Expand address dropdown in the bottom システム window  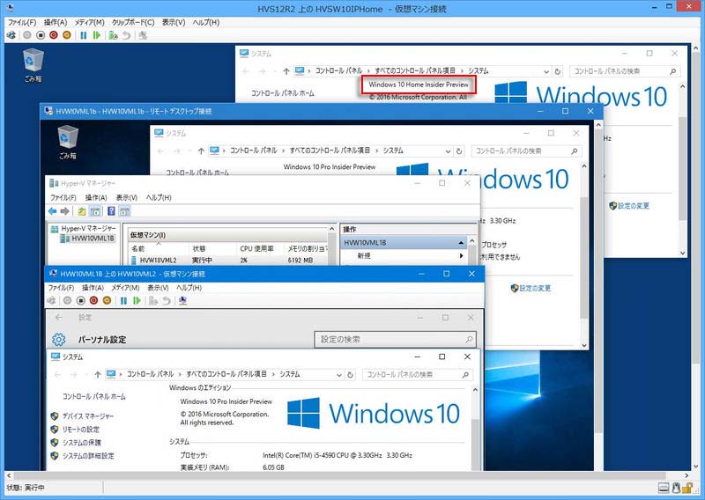pyautogui.click(x=339, y=375)
